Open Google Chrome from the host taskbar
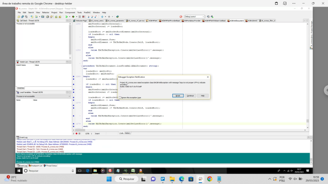The width and height of the screenshot is (328, 184). click(209, 179)
